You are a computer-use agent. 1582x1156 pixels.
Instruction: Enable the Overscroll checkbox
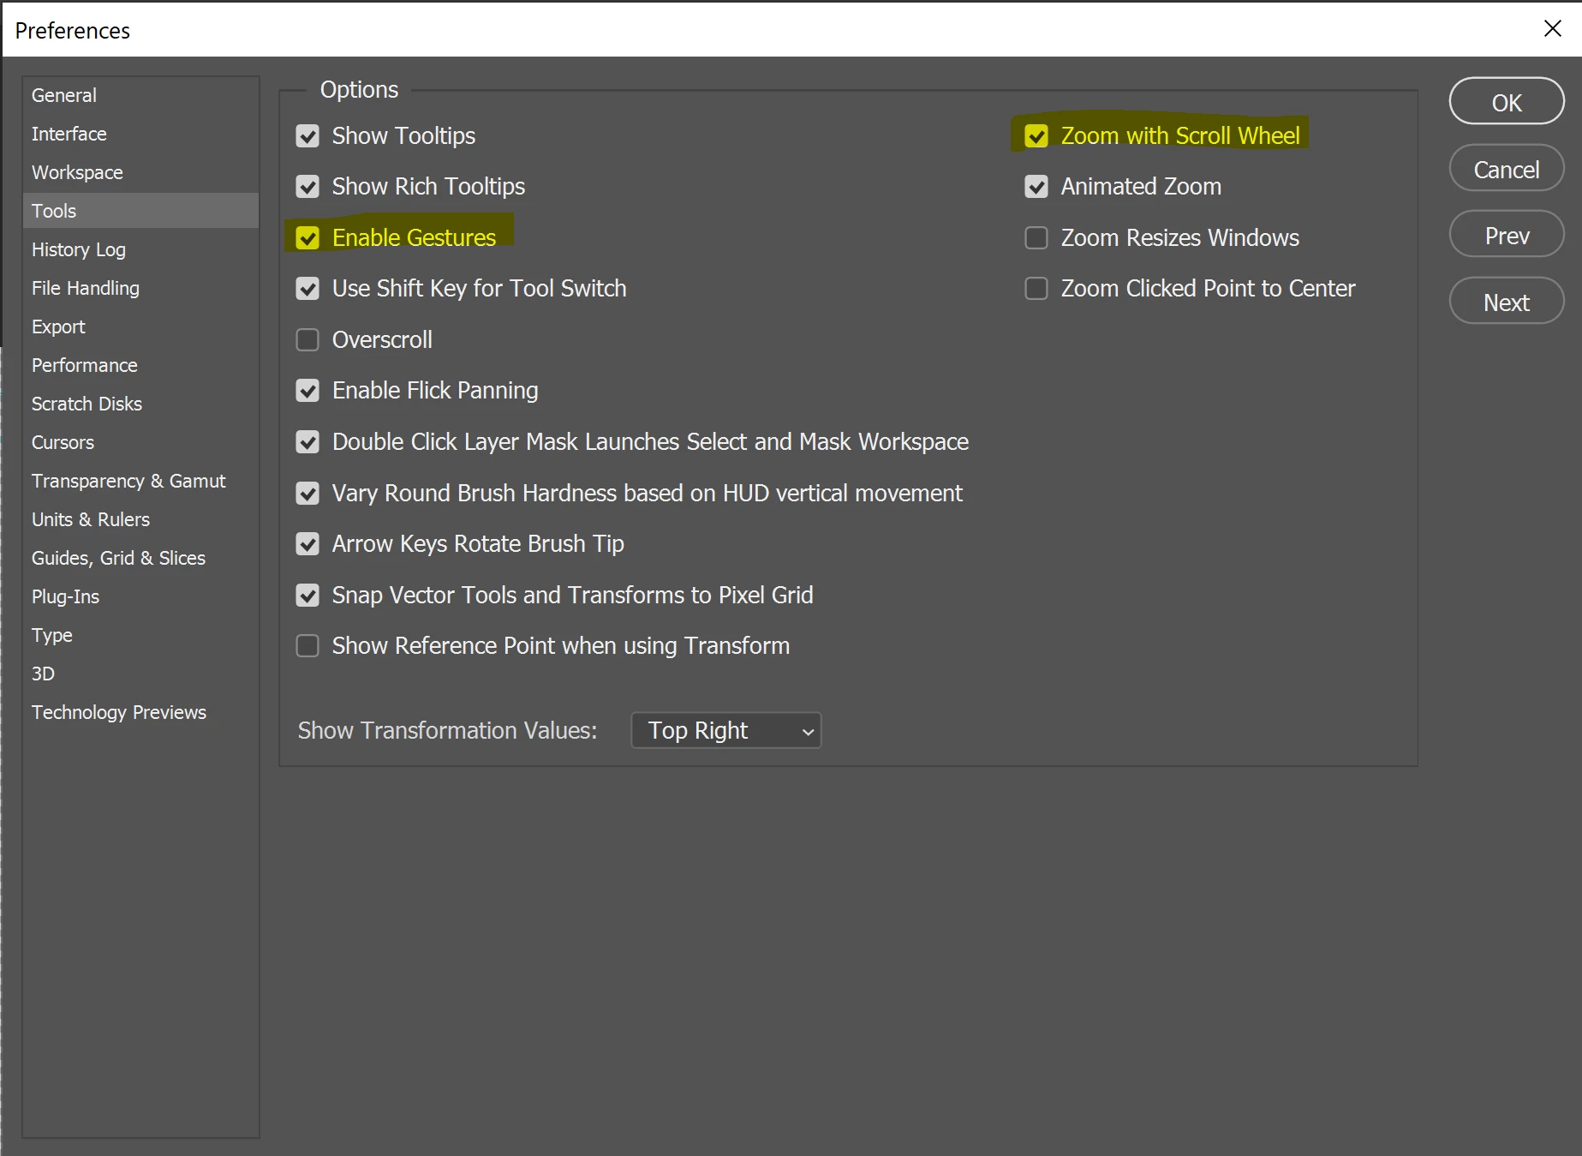click(307, 340)
